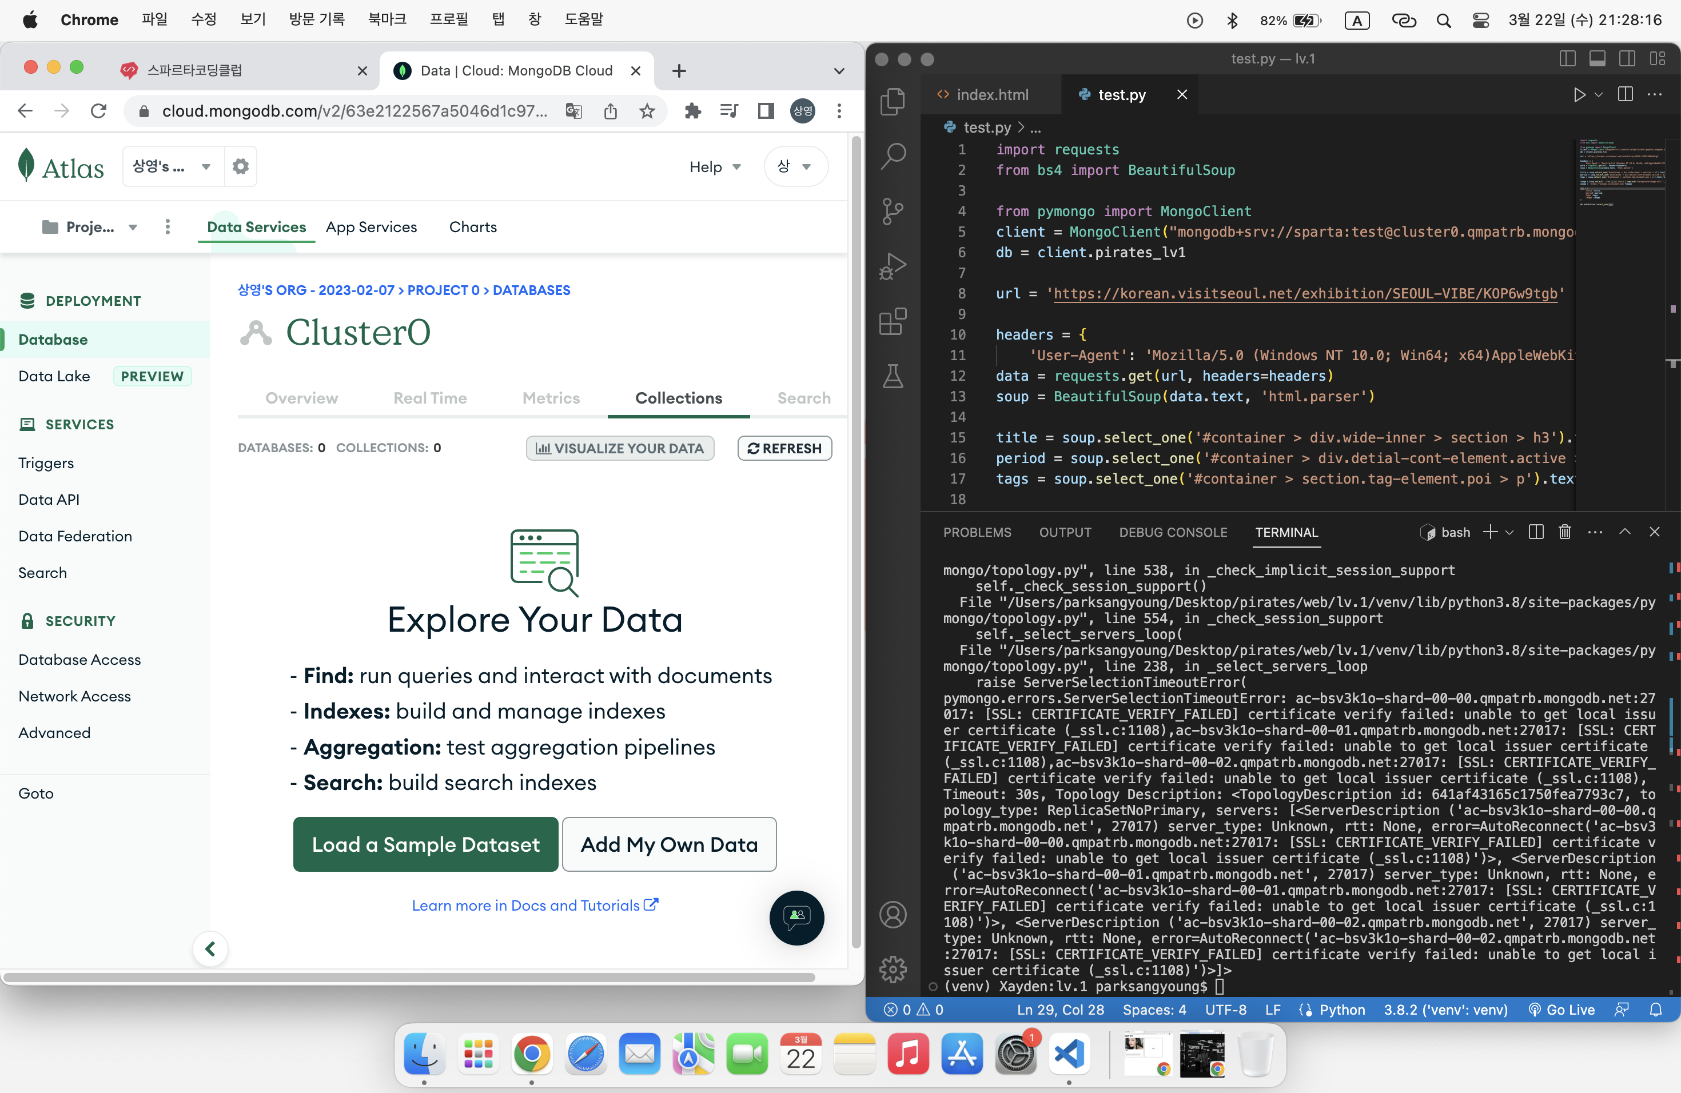Open macOS Control Center toggles
The image size is (1681, 1093).
[1481, 21]
